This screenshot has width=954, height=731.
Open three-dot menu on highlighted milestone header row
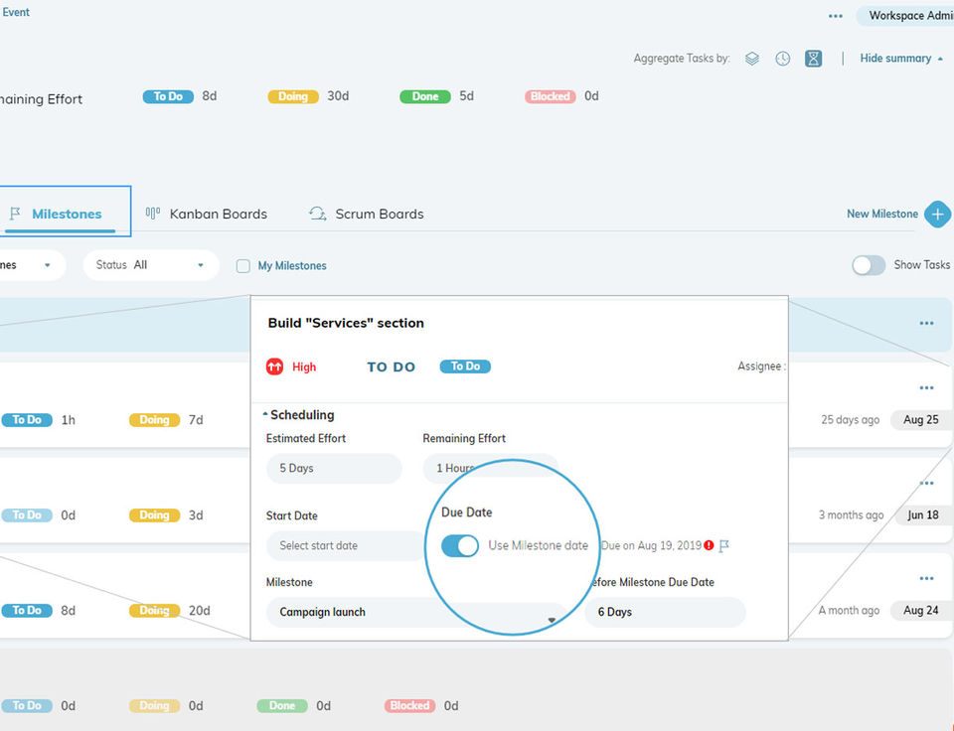(x=926, y=324)
